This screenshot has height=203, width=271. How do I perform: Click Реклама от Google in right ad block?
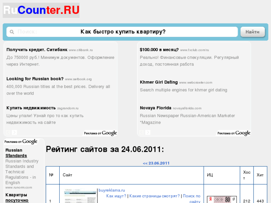click(234, 133)
